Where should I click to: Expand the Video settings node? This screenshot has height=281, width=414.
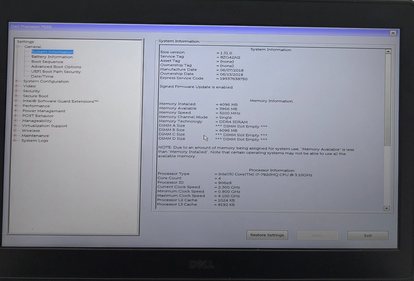[x=17, y=86]
